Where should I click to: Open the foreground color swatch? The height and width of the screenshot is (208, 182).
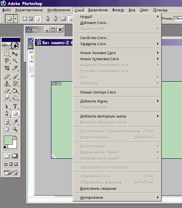(x=8, y=140)
